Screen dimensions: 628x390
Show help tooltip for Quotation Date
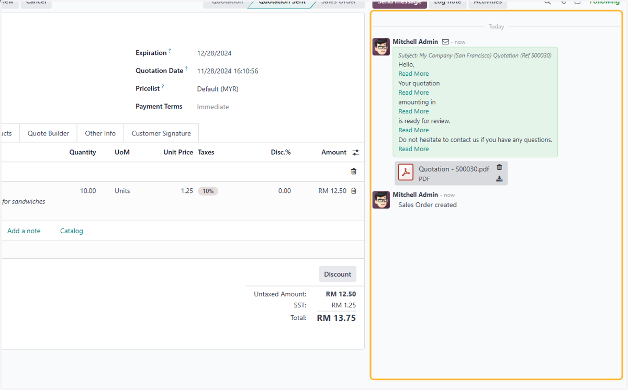[186, 69]
